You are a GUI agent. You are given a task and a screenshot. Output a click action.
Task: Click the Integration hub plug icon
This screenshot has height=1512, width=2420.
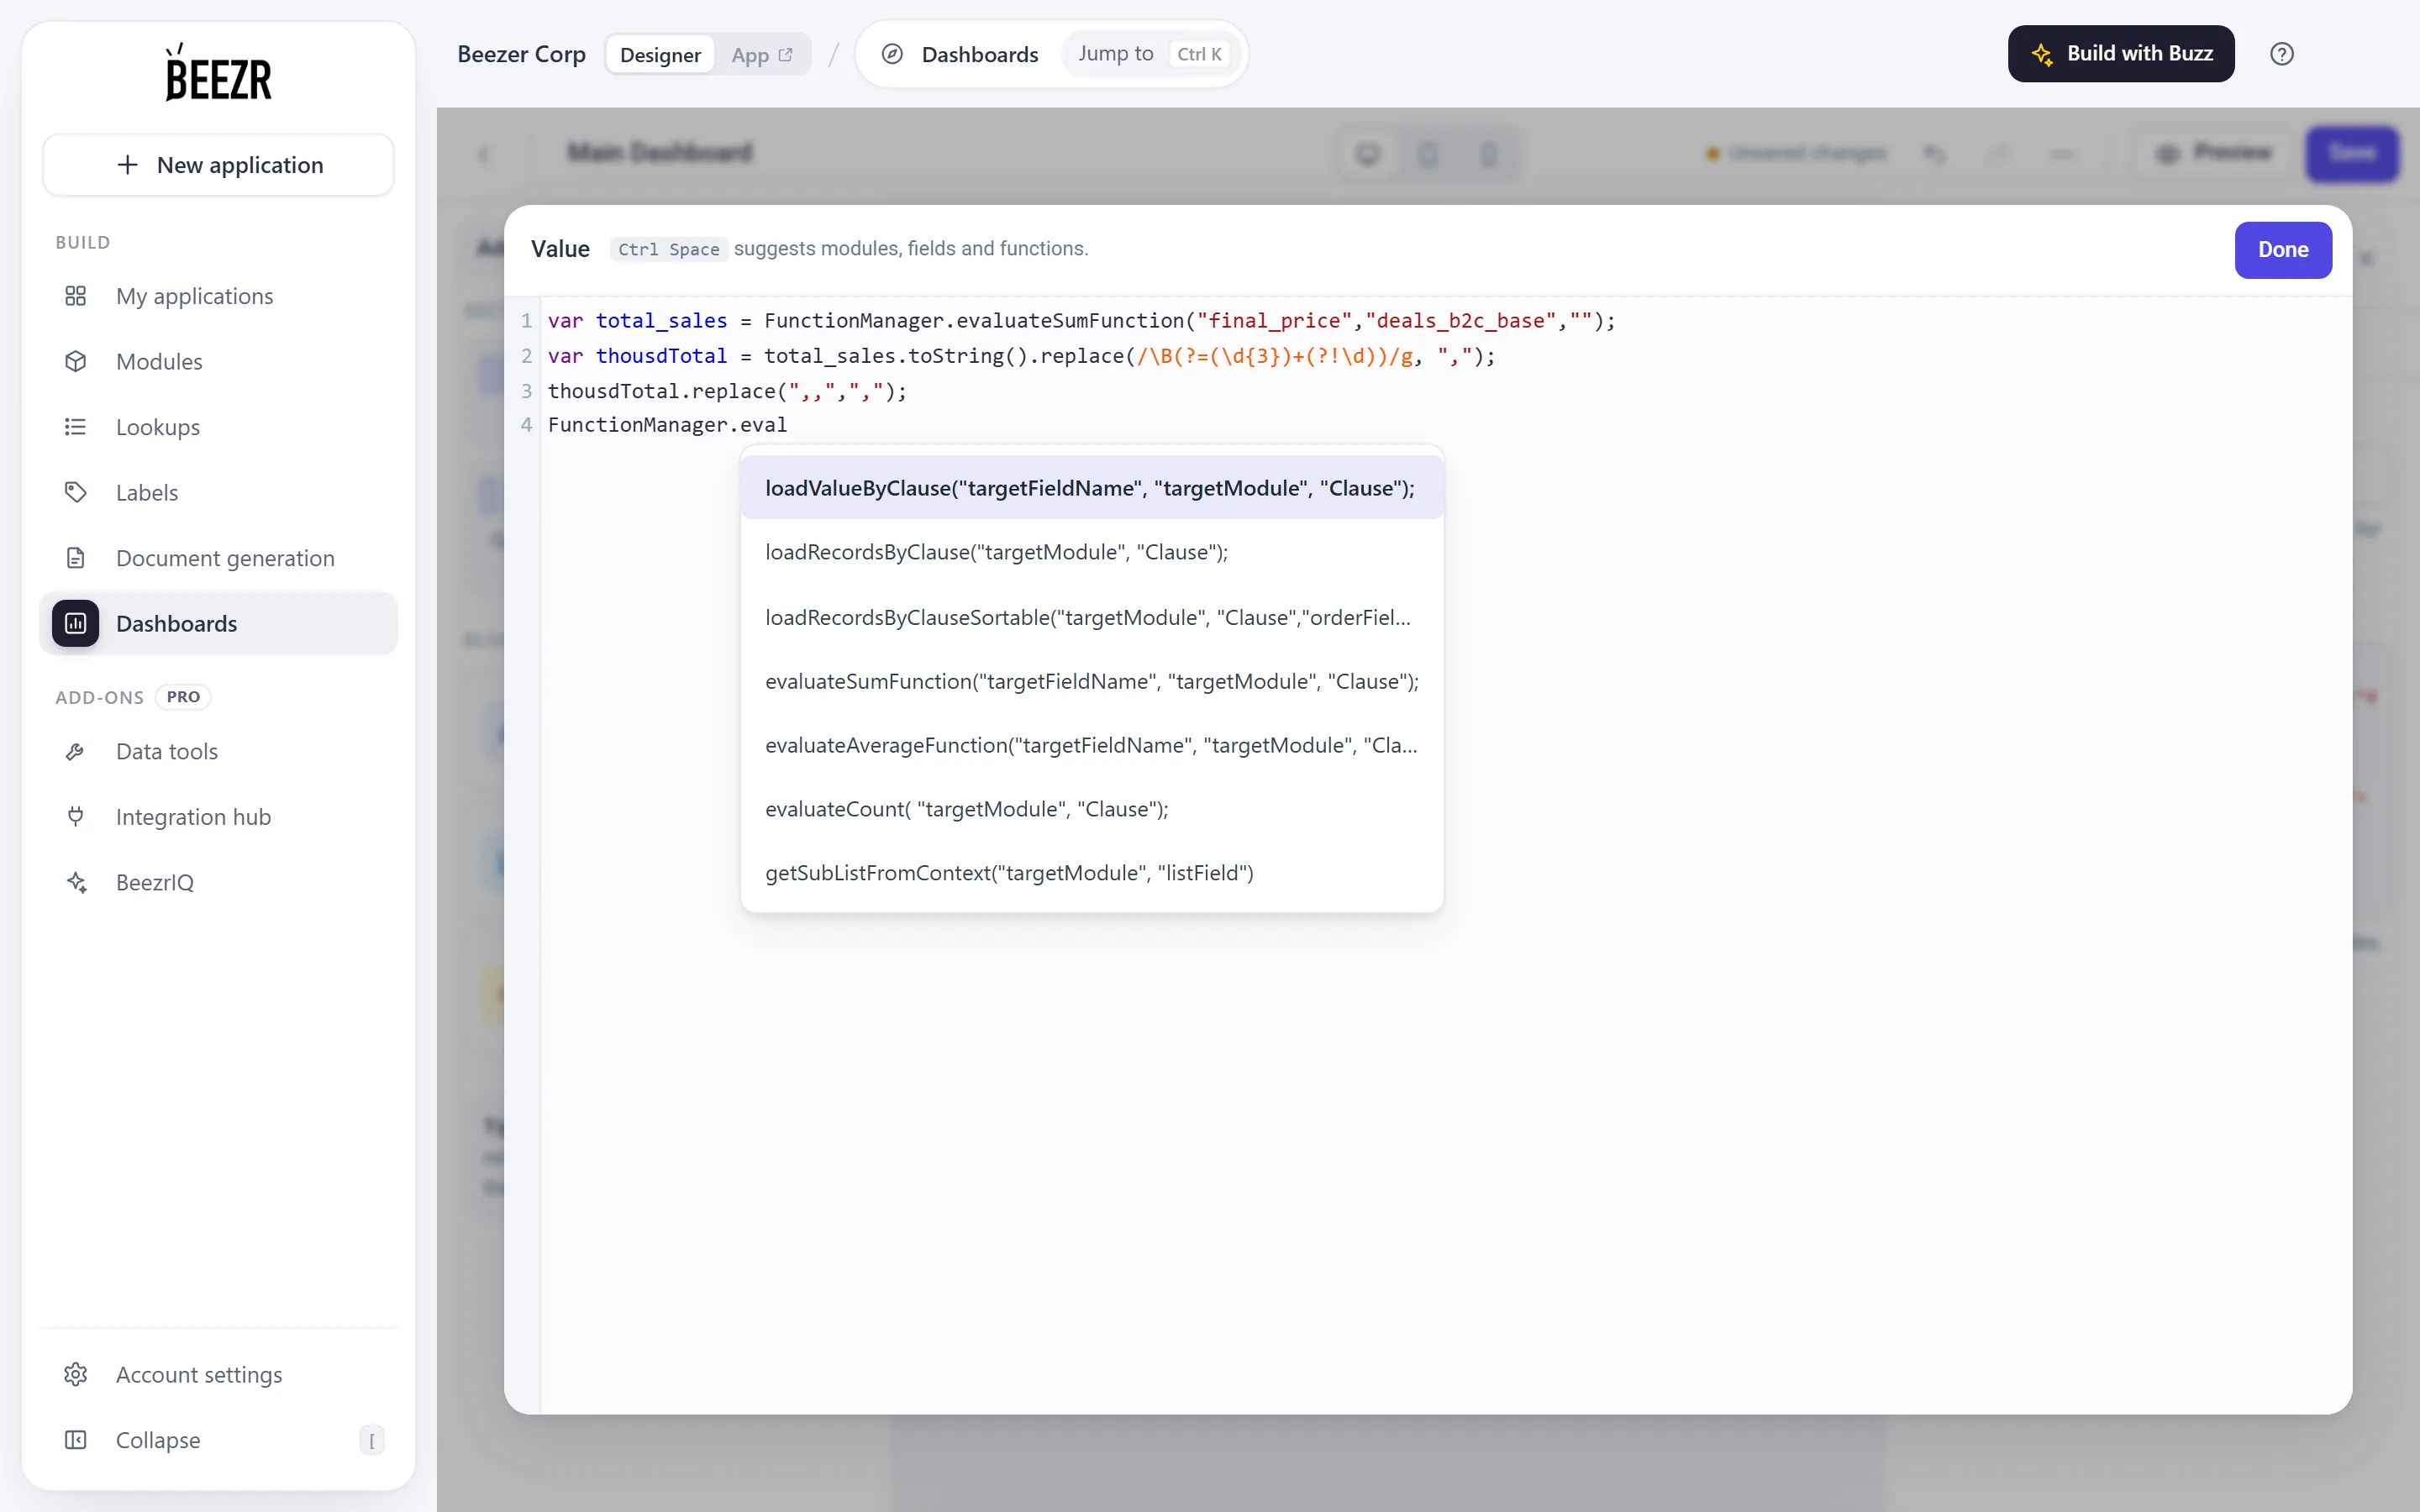75,817
